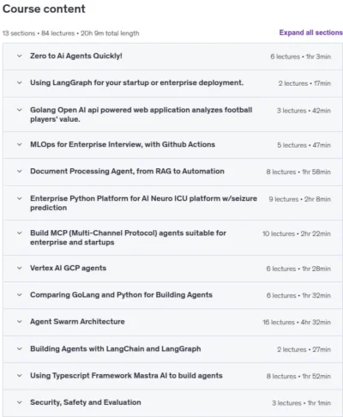Open Using Typescript Framework Mastra AI section
The width and height of the screenshot is (343, 417).
(126, 376)
